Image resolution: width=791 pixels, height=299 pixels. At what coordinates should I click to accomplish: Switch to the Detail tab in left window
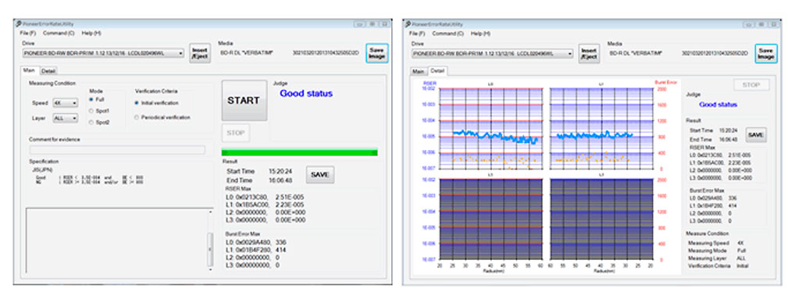click(x=48, y=70)
